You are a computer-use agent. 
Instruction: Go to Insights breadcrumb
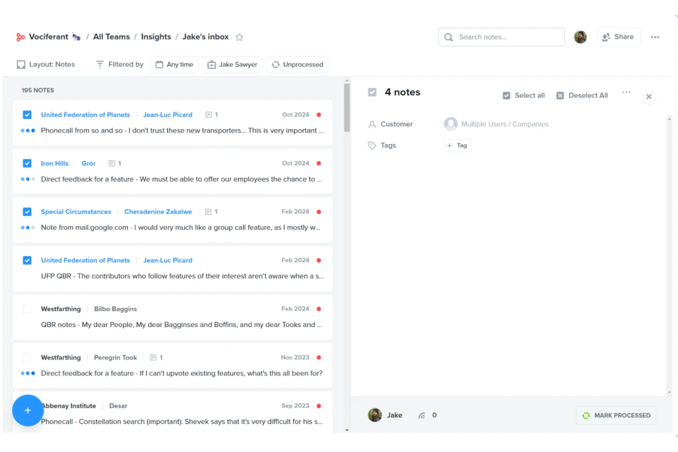[156, 37]
